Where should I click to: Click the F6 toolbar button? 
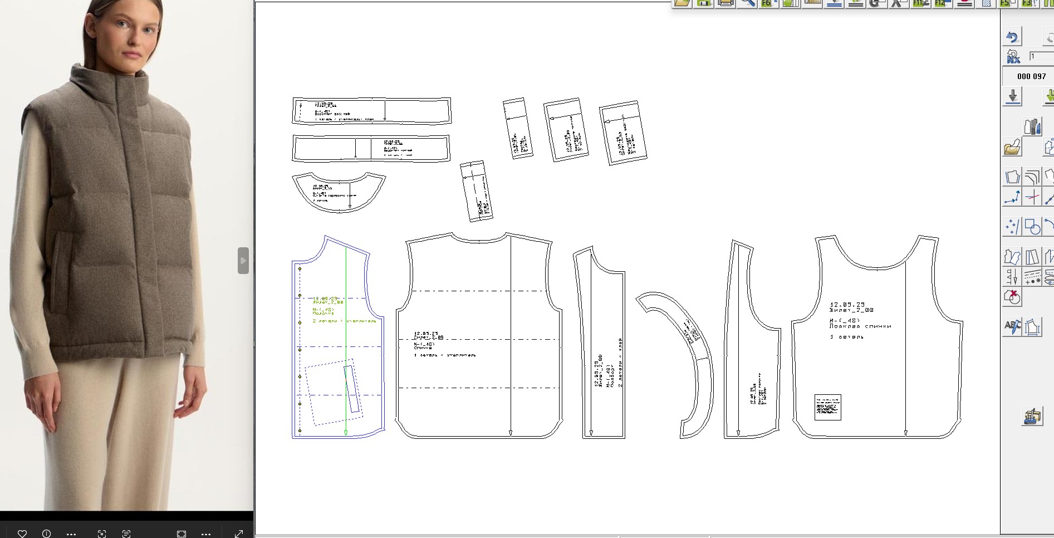click(768, 3)
